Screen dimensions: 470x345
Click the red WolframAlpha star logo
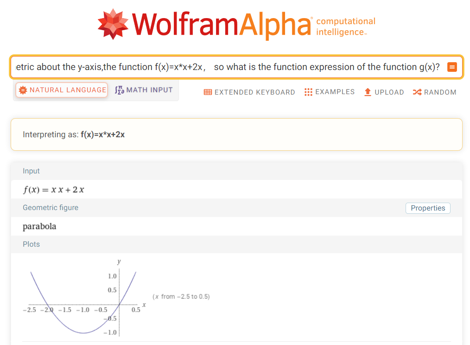pyautogui.click(x=113, y=24)
